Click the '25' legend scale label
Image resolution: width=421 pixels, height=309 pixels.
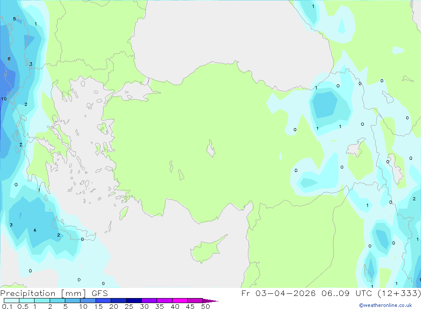click(x=129, y=306)
